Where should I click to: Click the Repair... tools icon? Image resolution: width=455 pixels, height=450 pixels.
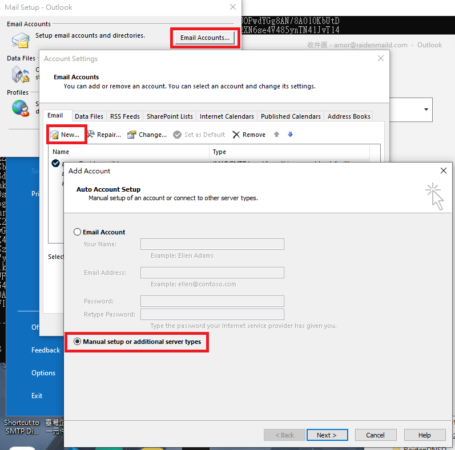point(91,134)
